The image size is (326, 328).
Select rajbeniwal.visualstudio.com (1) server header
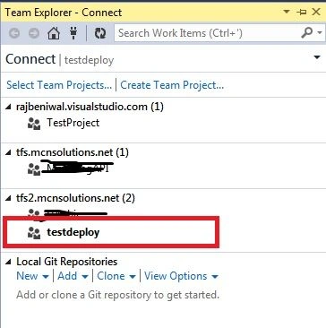(90, 107)
